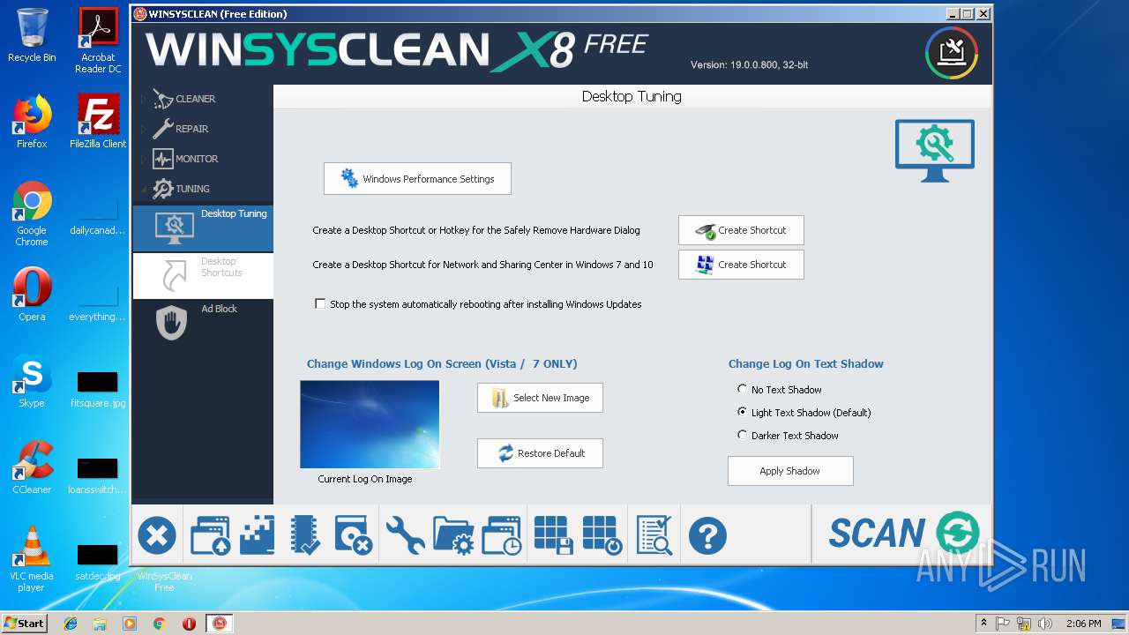Viewport: 1129px width, 635px height.
Task: Click the 2:06 PM taskbar clock
Action: [x=1084, y=624]
